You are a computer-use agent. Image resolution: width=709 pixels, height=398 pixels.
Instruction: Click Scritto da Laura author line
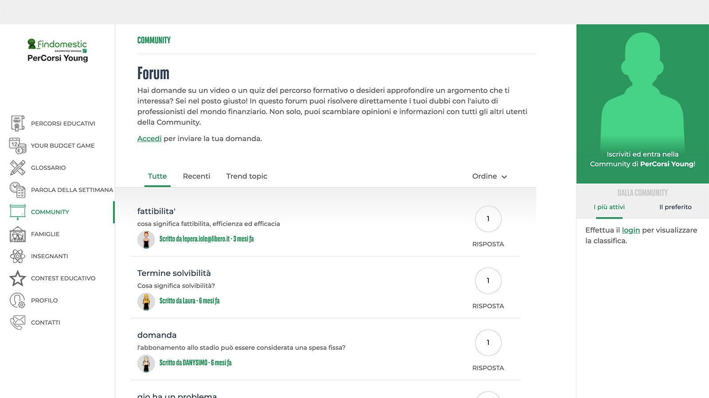[x=190, y=301]
